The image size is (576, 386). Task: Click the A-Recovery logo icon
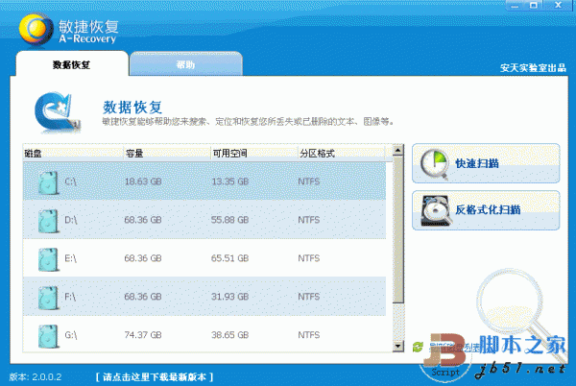(36, 29)
